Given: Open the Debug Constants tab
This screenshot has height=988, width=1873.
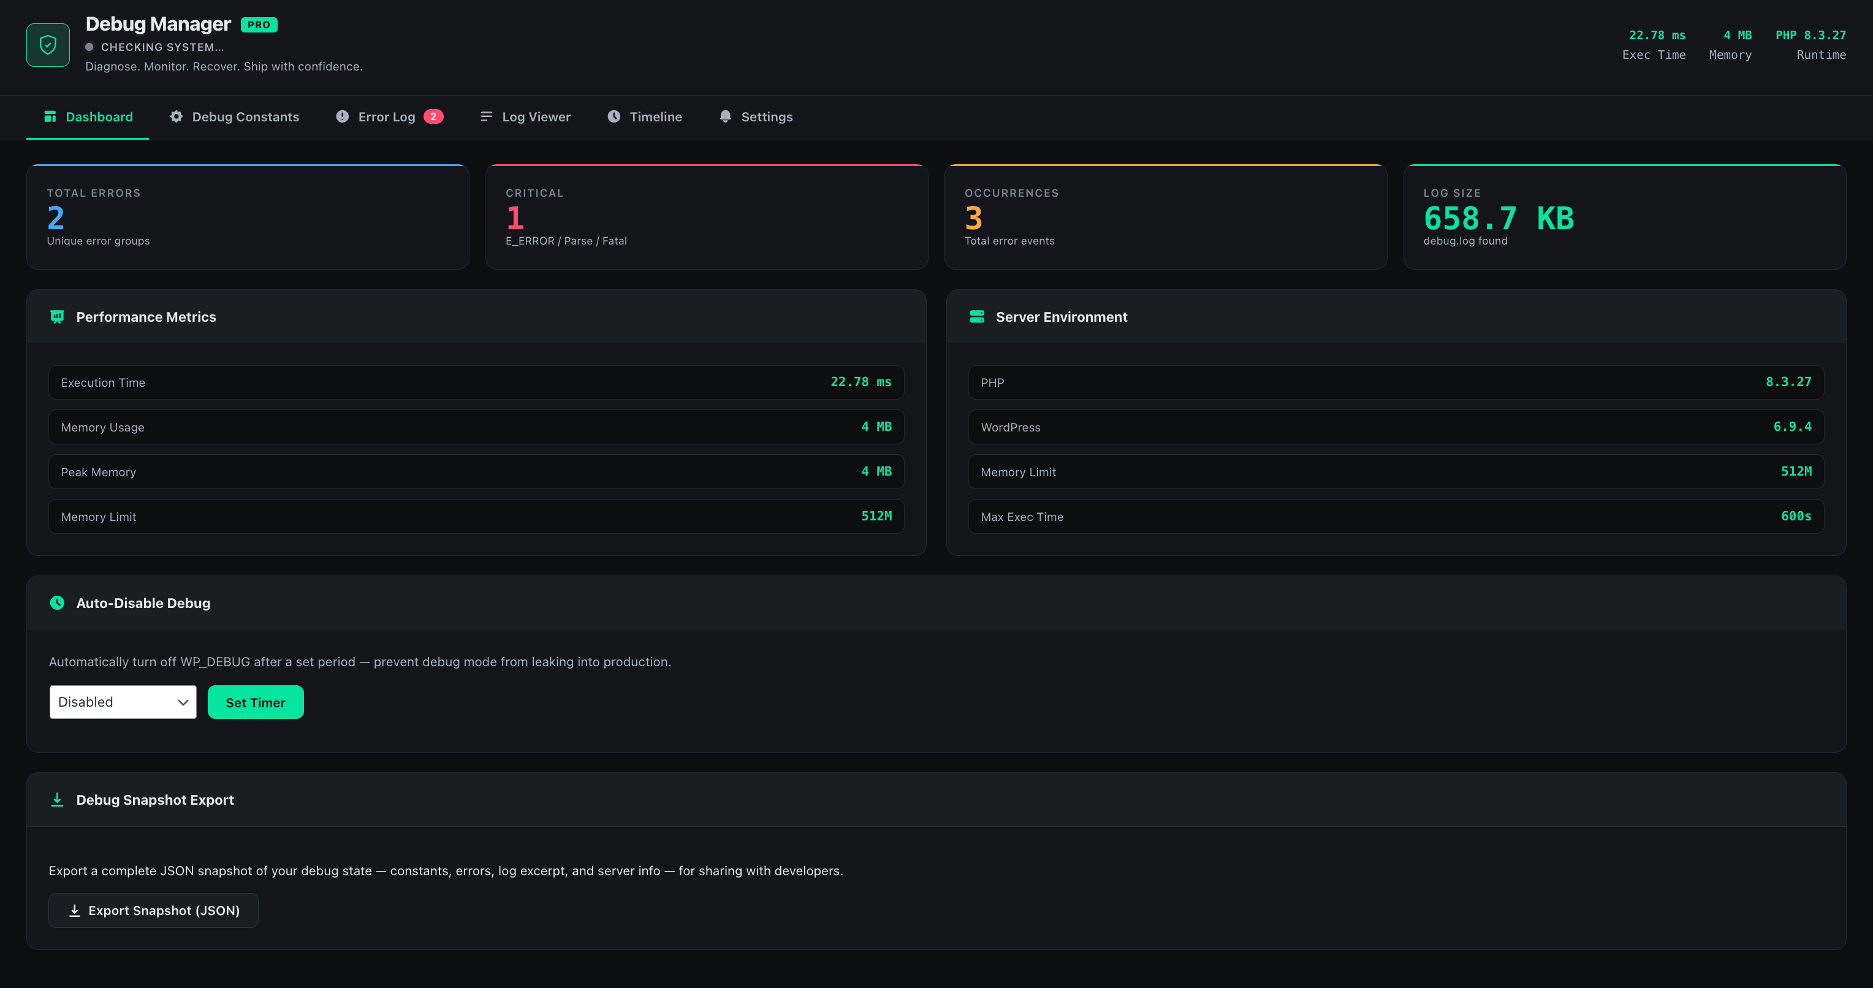Looking at the screenshot, I should pos(235,117).
